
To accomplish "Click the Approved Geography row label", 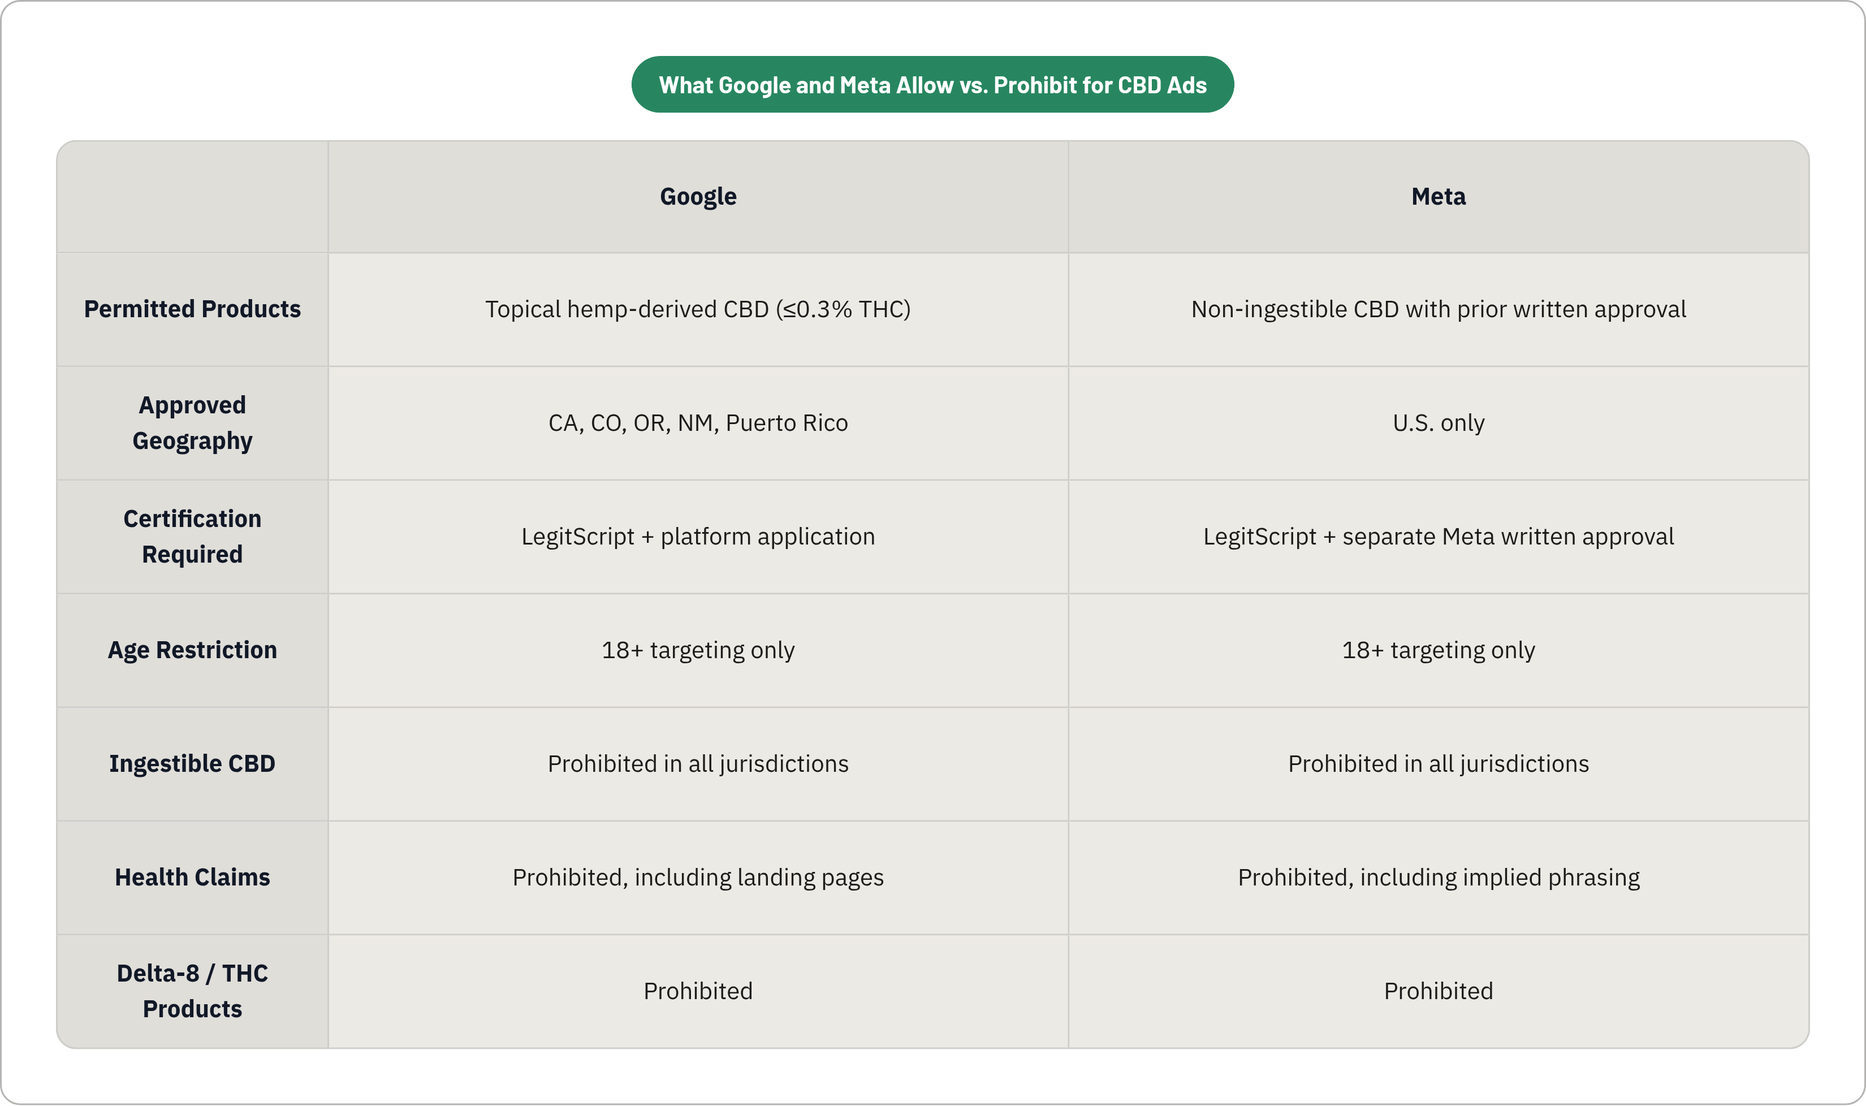I will pos(192,422).
